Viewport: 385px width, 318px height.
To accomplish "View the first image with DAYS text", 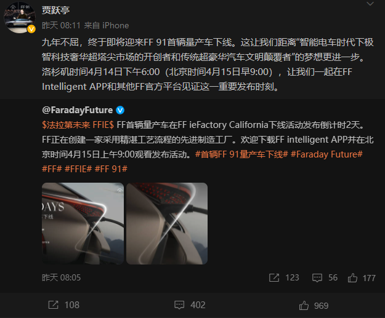I will point(83,223).
